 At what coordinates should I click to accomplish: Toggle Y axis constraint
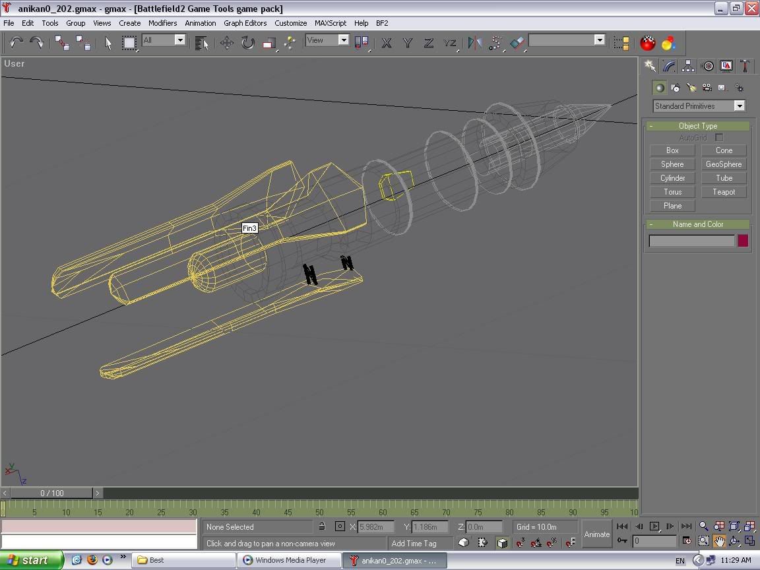[x=408, y=43]
